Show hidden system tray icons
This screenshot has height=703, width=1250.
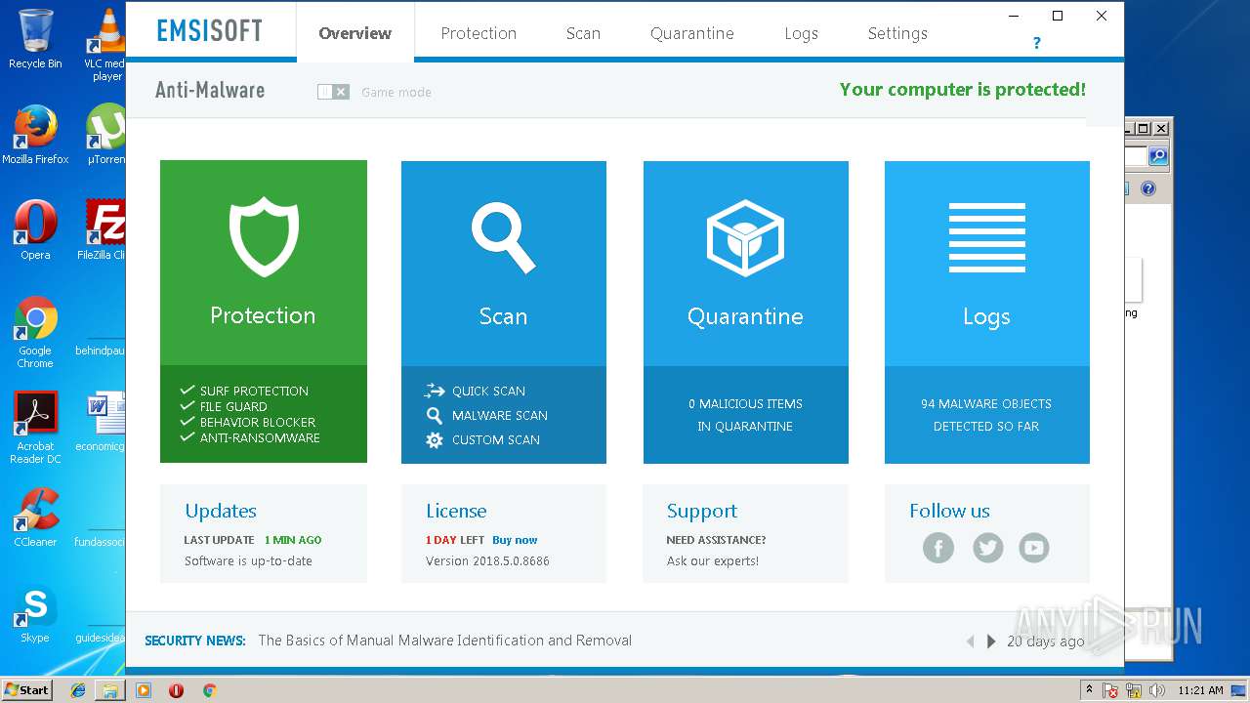coord(1089,690)
